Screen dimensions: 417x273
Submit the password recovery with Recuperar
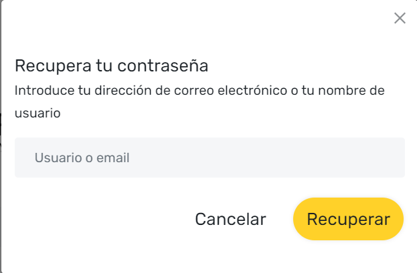348,219
